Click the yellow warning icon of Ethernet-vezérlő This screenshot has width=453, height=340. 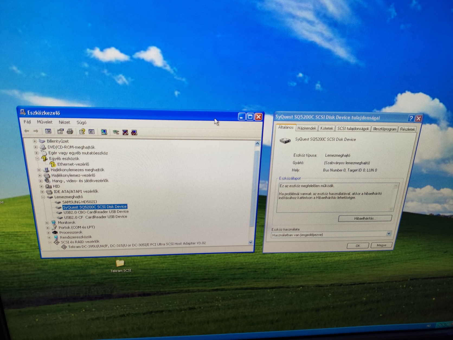53,164
